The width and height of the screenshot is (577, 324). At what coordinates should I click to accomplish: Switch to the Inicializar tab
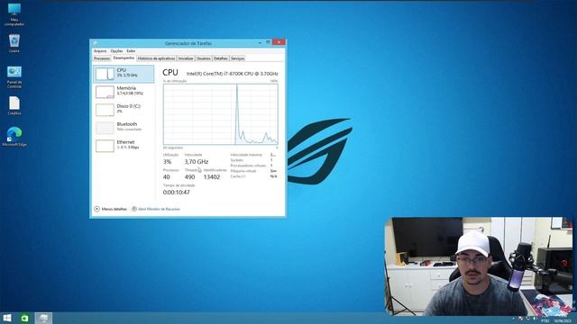[186, 58]
